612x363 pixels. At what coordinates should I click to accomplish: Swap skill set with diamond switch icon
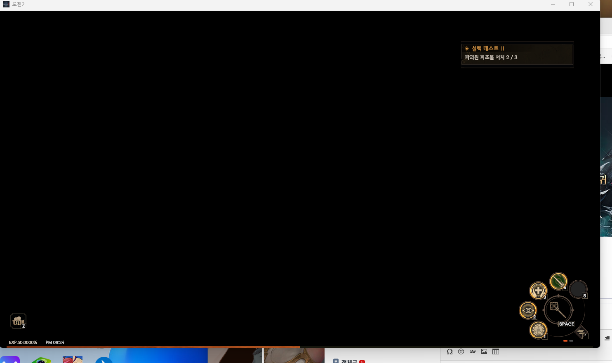[x=581, y=332]
